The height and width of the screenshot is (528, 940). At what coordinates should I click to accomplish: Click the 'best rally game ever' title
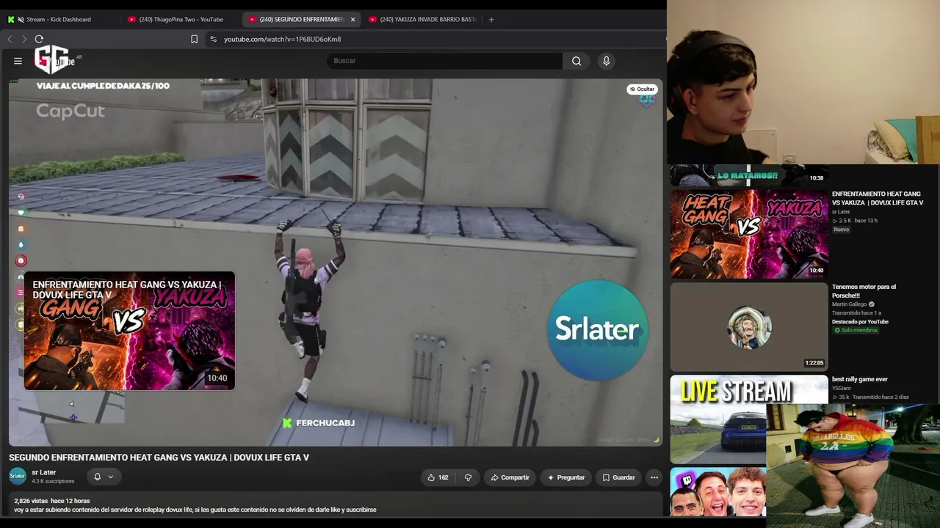pyautogui.click(x=860, y=379)
